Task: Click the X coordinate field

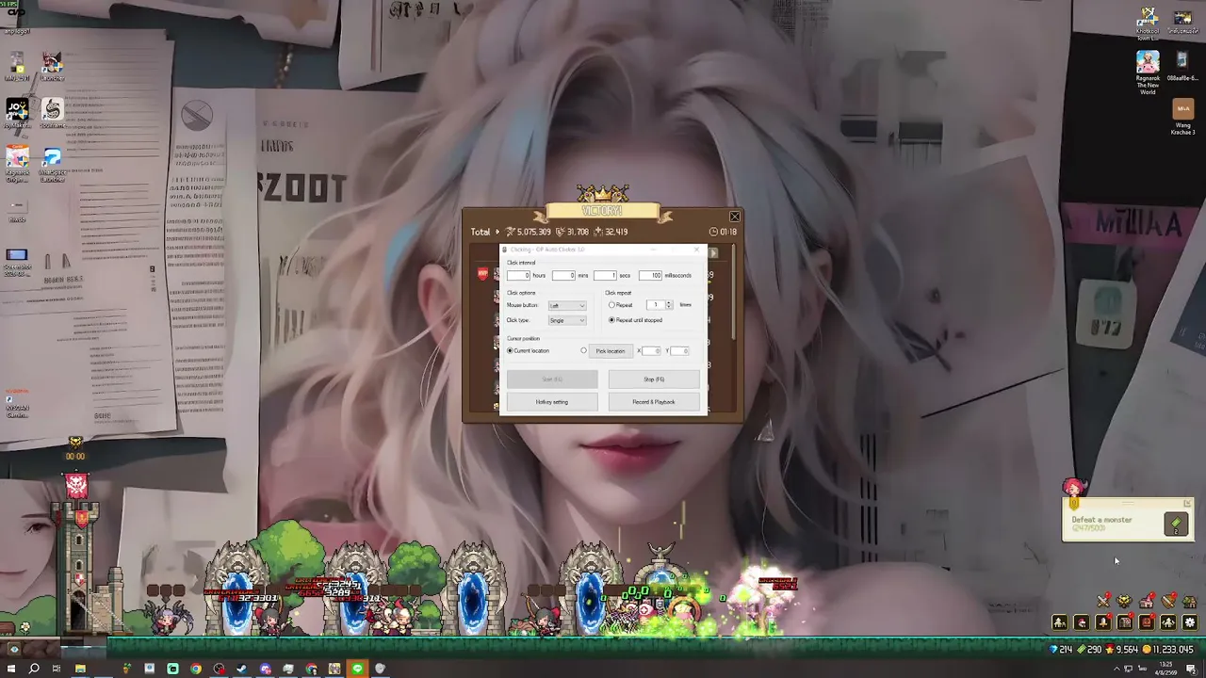Action: pyautogui.click(x=651, y=351)
